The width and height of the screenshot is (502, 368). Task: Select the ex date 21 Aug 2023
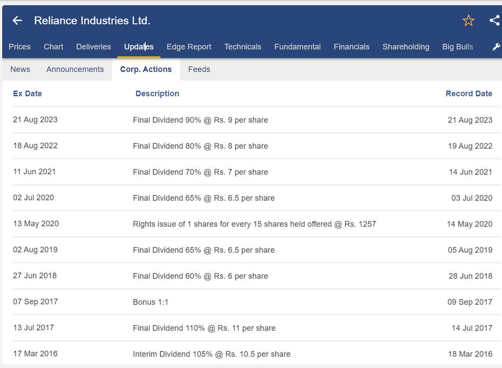point(35,120)
